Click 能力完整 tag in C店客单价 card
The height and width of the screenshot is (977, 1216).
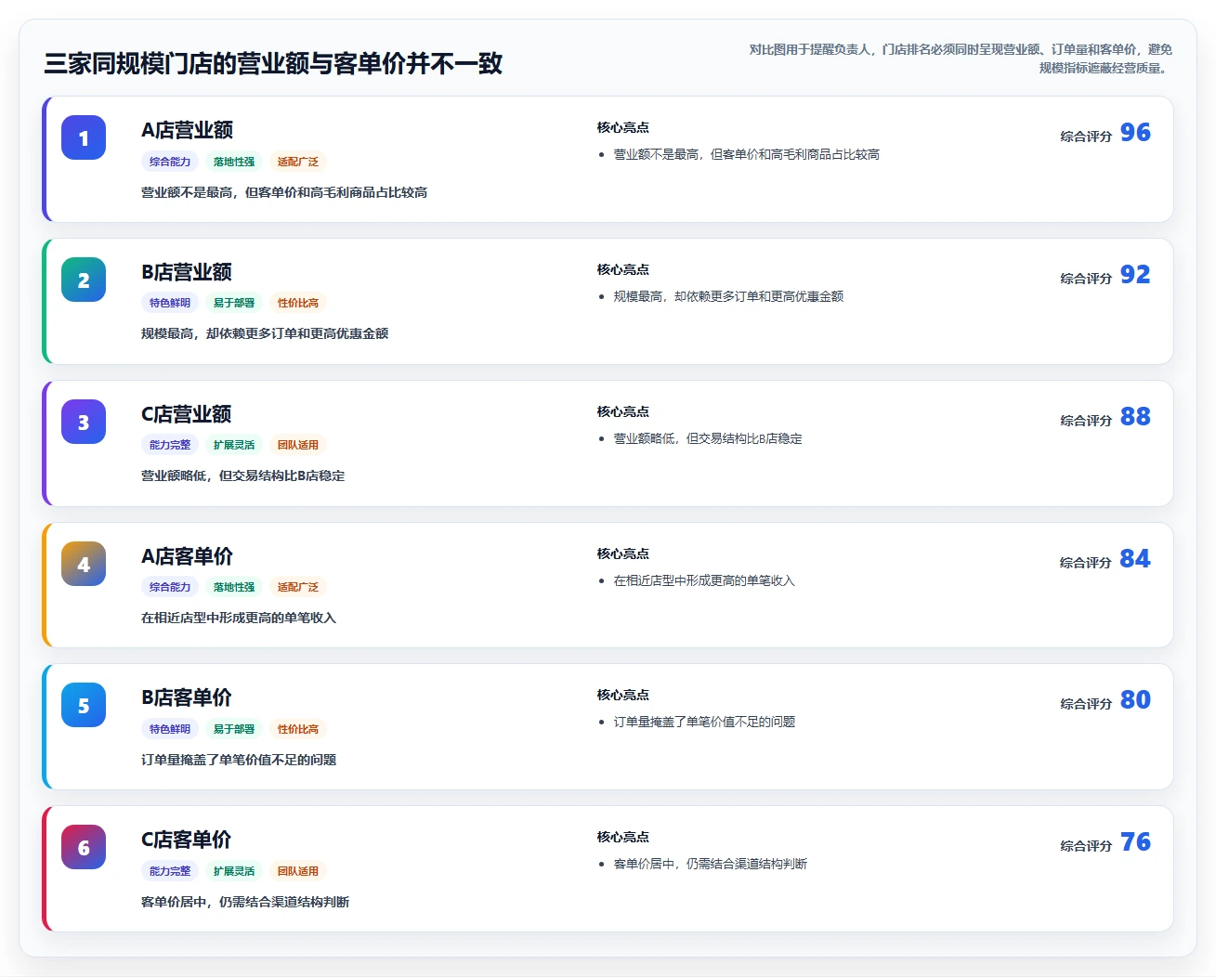coord(170,871)
